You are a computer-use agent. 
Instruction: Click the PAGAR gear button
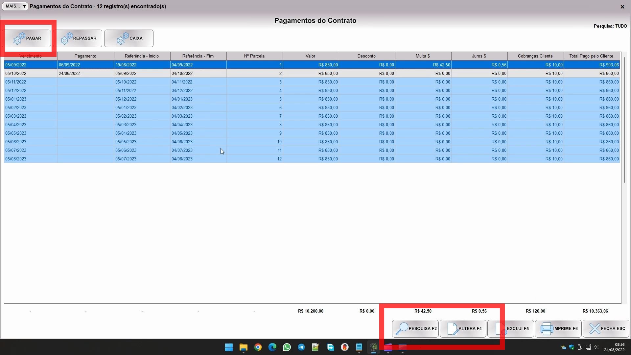28,38
